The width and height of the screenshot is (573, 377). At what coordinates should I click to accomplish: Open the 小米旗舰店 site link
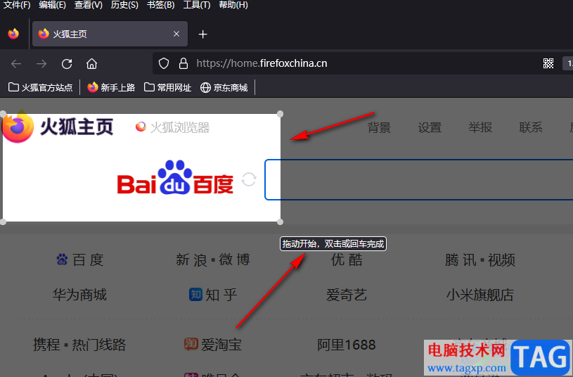tap(480, 295)
